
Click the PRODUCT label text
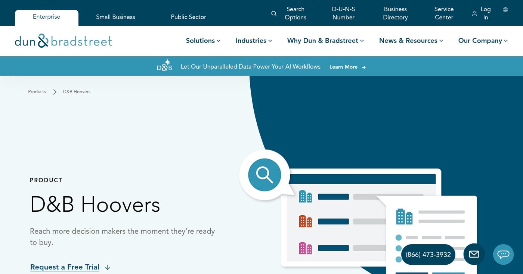(46, 180)
